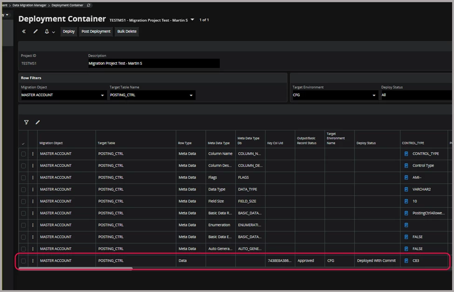Open the Migration Object dropdown
This screenshot has height=292, width=454.
pos(102,95)
